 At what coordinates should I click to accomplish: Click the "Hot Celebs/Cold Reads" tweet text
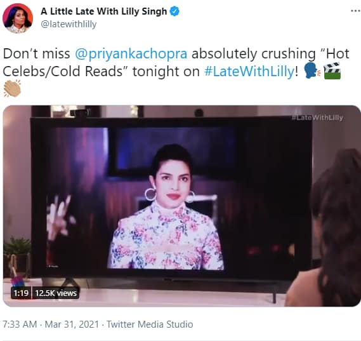[176, 62]
